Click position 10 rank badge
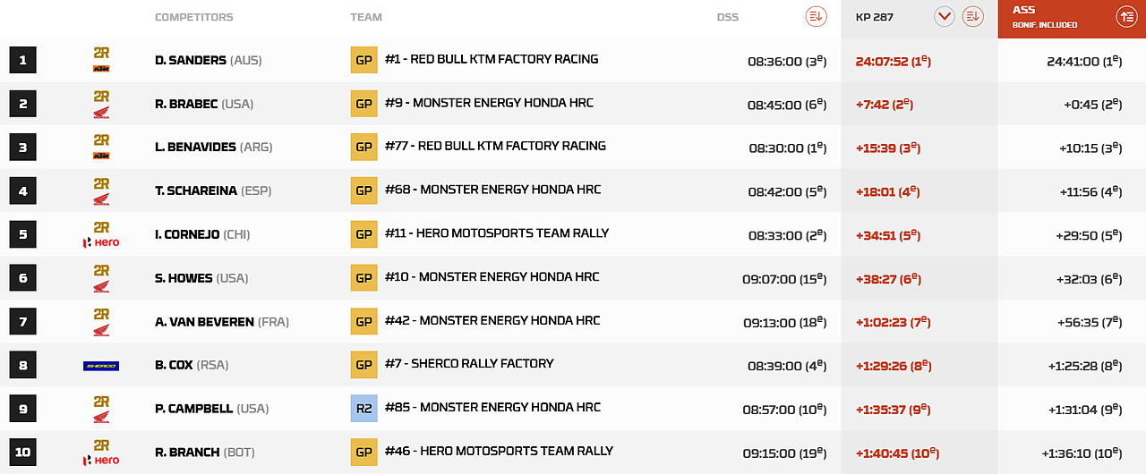Image resolution: width=1146 pixels, height=474 pixels. [x=22, y=453]
